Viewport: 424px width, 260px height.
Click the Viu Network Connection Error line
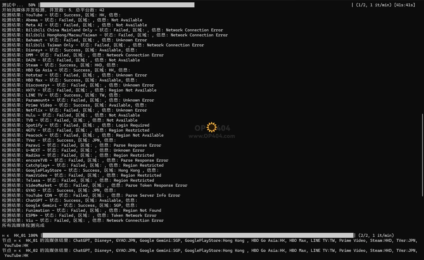coord(83,220)
